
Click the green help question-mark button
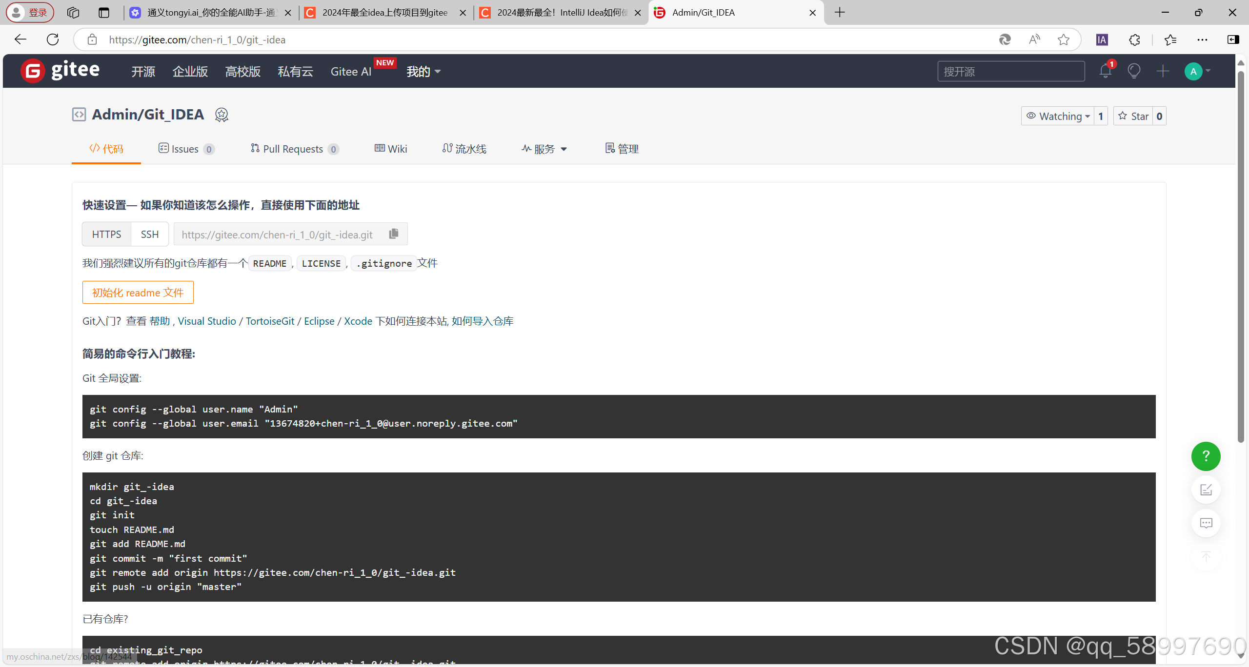click(x=1206, y=456)
